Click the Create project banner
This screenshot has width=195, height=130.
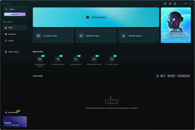tap(96, 17)
